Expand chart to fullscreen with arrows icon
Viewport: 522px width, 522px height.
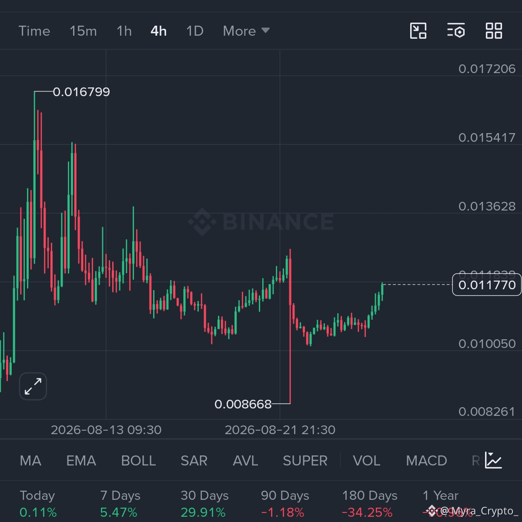(33, 386)
